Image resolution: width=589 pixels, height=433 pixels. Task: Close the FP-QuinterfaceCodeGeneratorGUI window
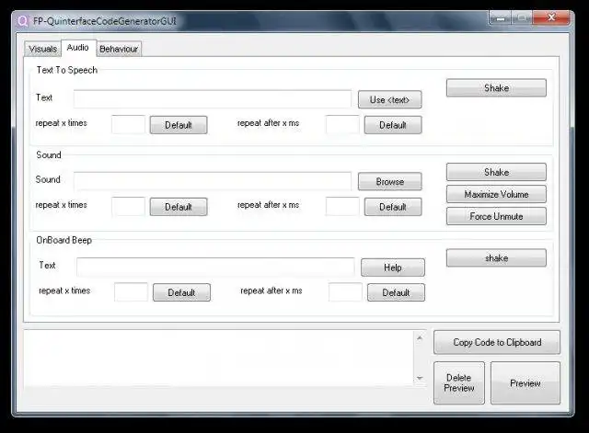click(551, 17)
